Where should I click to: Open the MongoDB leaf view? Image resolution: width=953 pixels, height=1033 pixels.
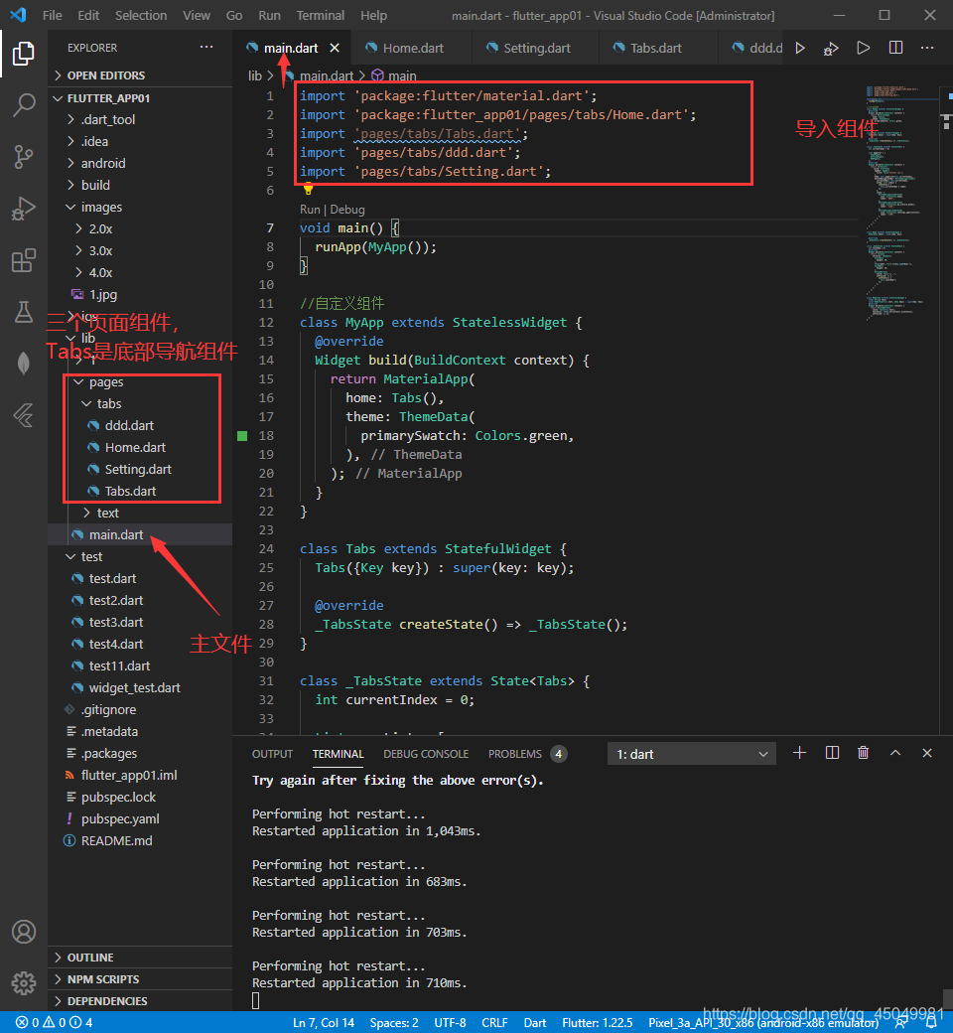tap(24, 363)
